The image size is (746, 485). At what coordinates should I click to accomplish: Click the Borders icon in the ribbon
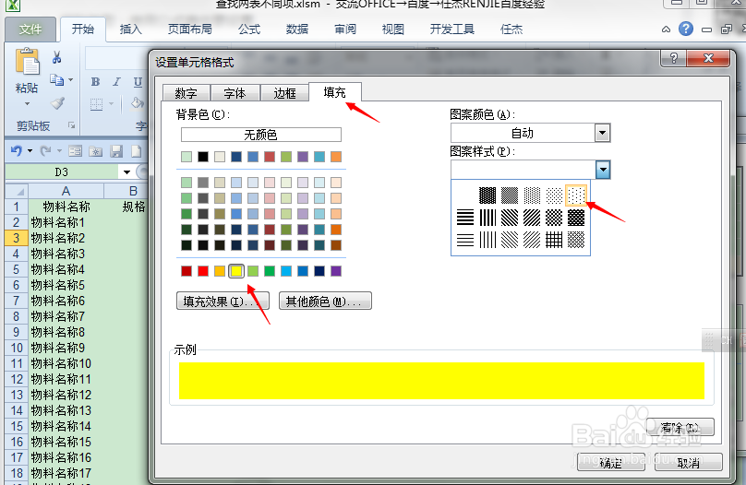tap(97, 103)
